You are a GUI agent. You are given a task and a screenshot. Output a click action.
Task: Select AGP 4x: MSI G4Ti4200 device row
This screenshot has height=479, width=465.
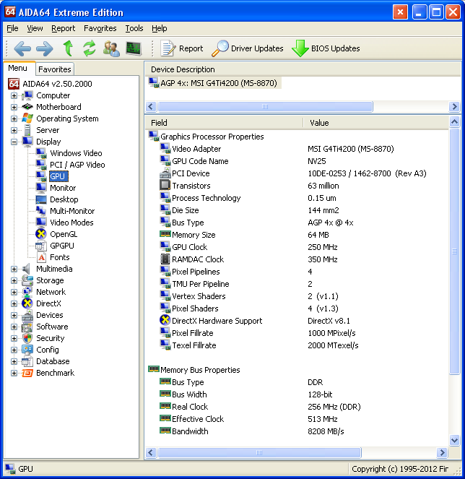click(x=214, y=83)
